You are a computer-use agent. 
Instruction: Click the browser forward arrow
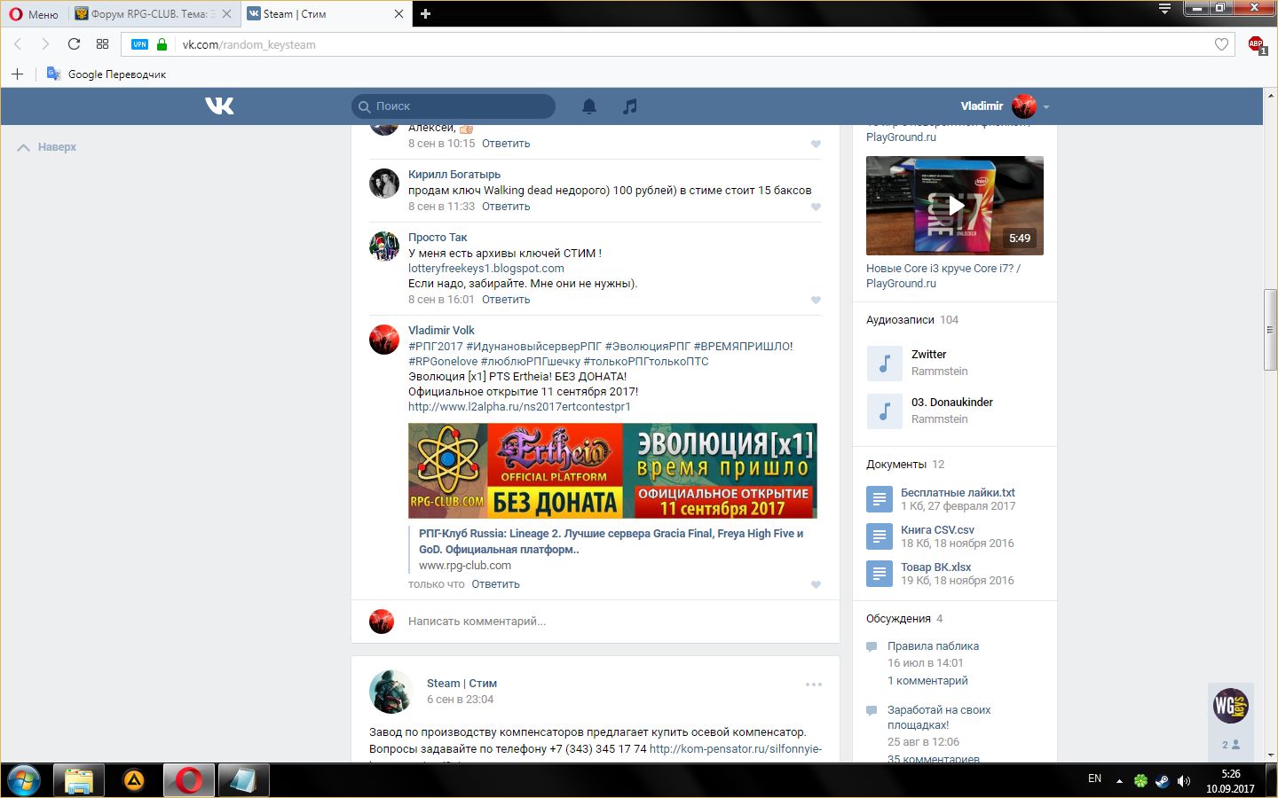[x=45, y=44]
